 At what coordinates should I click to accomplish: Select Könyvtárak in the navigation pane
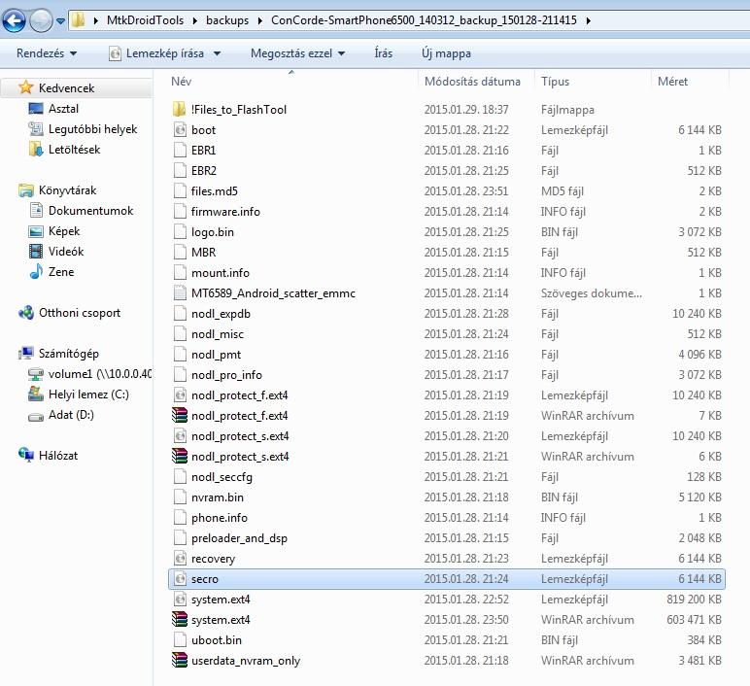[x=67, y=190]
